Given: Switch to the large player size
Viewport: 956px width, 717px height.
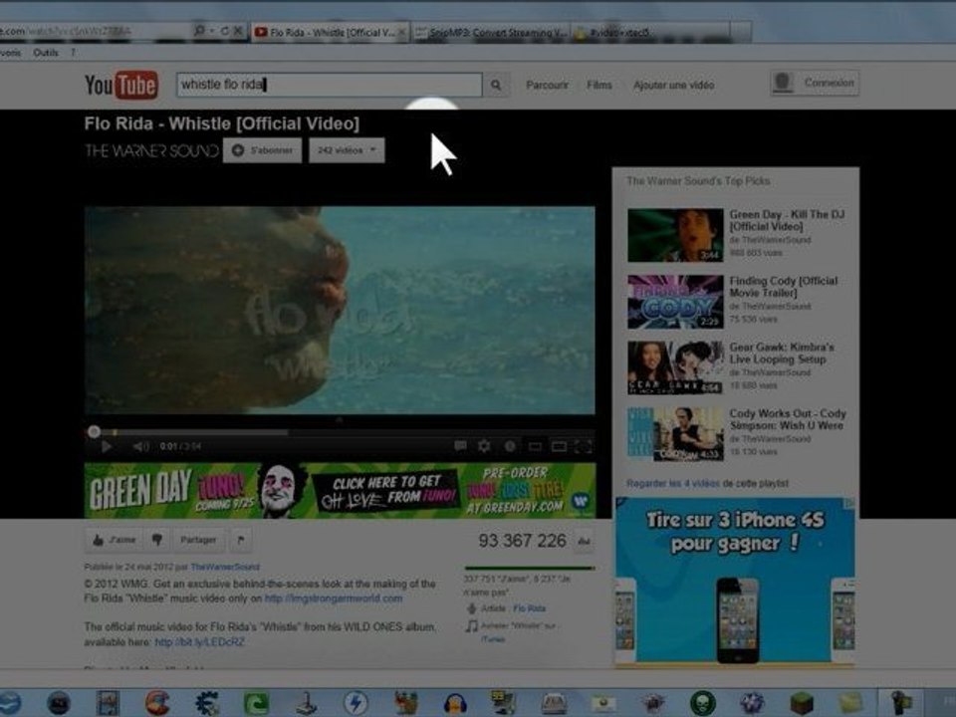Looking at the screenshot, I should coord(559,447).
